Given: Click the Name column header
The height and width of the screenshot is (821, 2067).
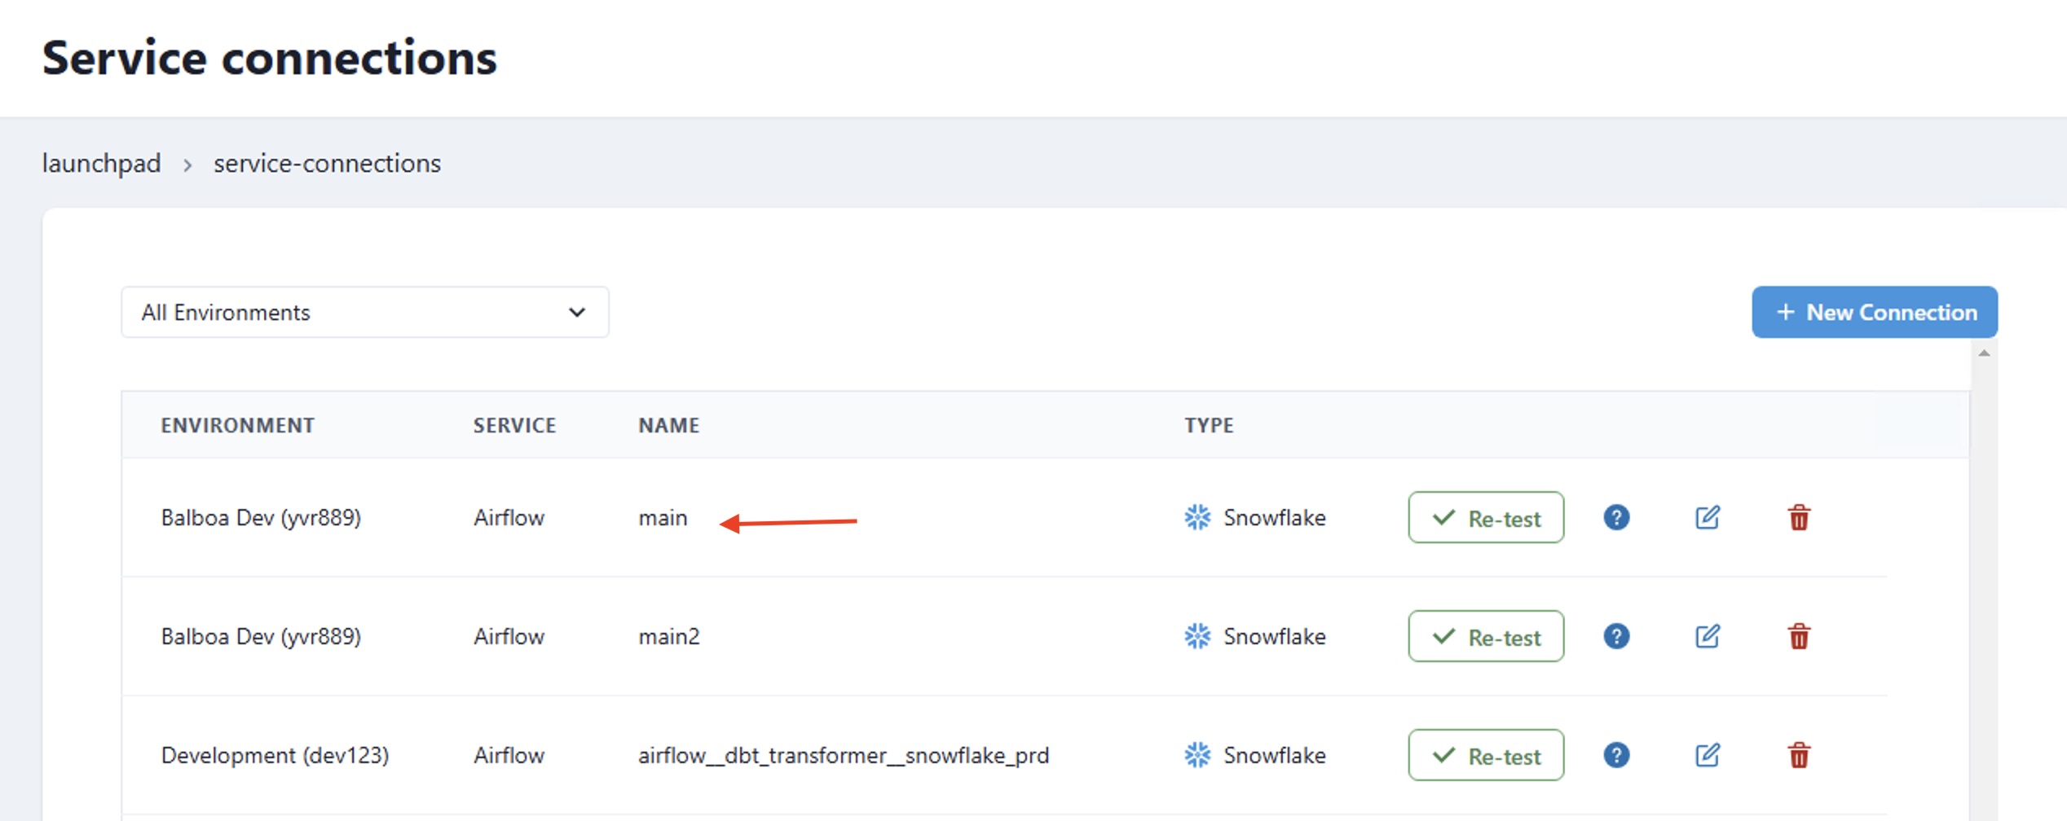Looking at the screenshot, I should point(668,425).
